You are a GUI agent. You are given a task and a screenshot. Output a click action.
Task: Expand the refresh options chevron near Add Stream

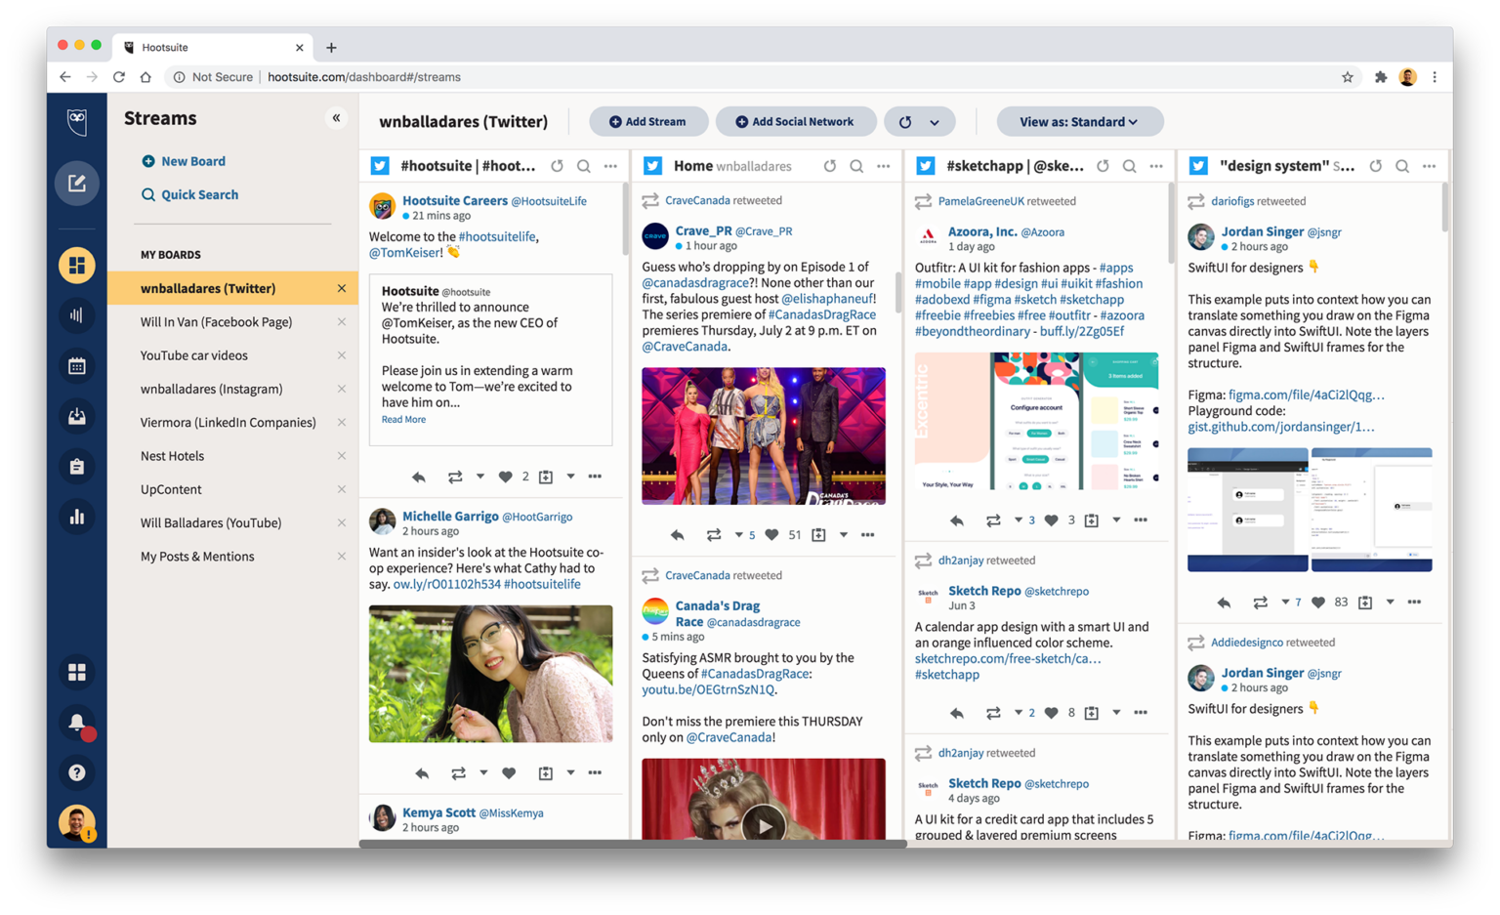coord(935,121)
